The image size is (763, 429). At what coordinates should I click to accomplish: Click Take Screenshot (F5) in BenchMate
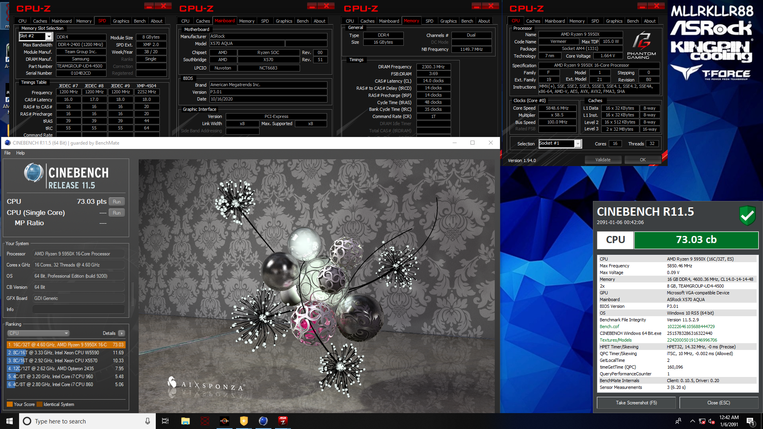[x=636, y=403]
